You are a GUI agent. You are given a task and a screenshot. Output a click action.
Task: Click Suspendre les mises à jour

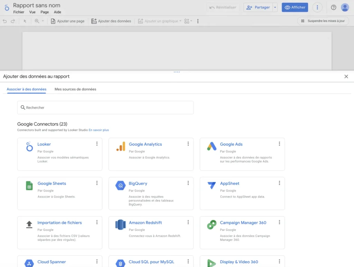coord(323,21)
